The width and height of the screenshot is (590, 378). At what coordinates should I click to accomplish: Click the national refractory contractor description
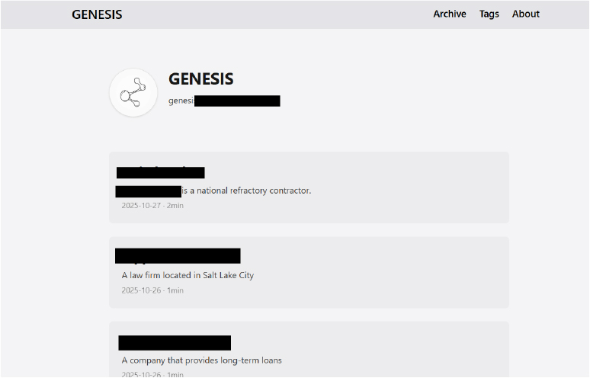pos(246,191)
